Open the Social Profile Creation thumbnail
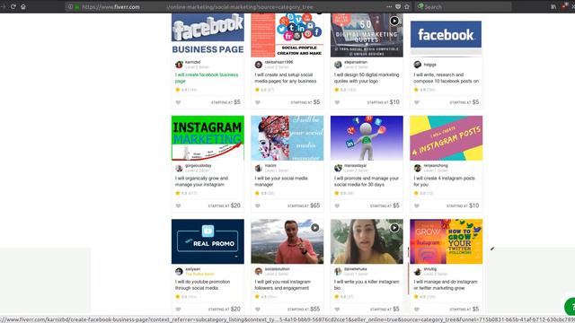Screen dimensions: 575x323 (x=287, y=35)
